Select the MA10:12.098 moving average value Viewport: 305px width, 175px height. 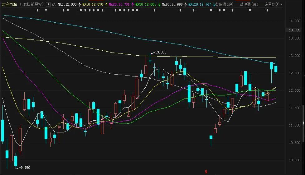coord(93,4)
